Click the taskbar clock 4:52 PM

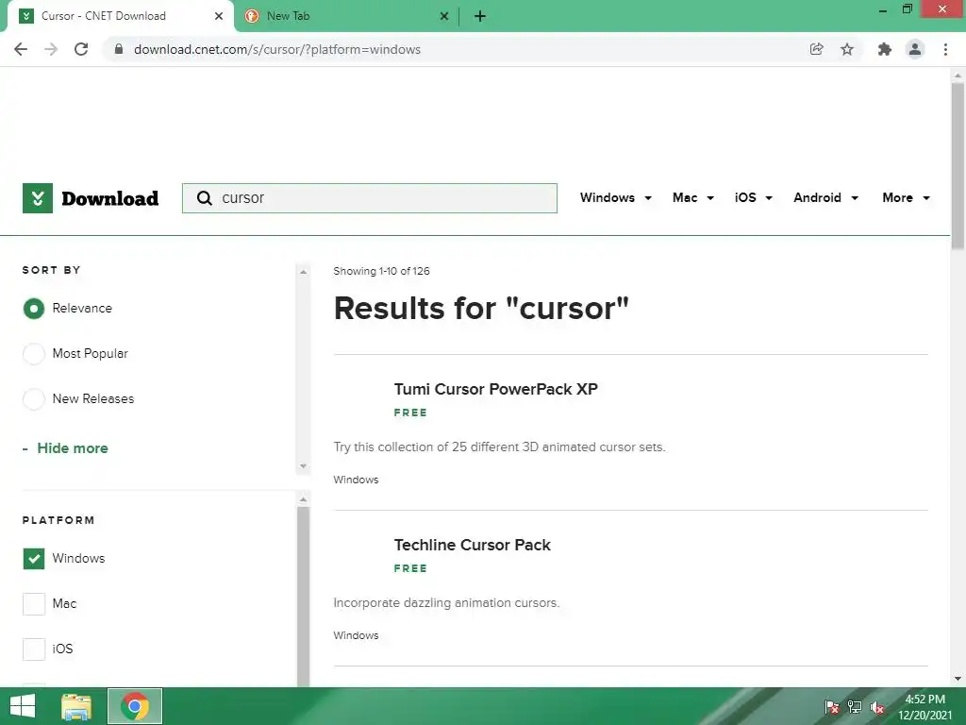click(x=925, y=700)
